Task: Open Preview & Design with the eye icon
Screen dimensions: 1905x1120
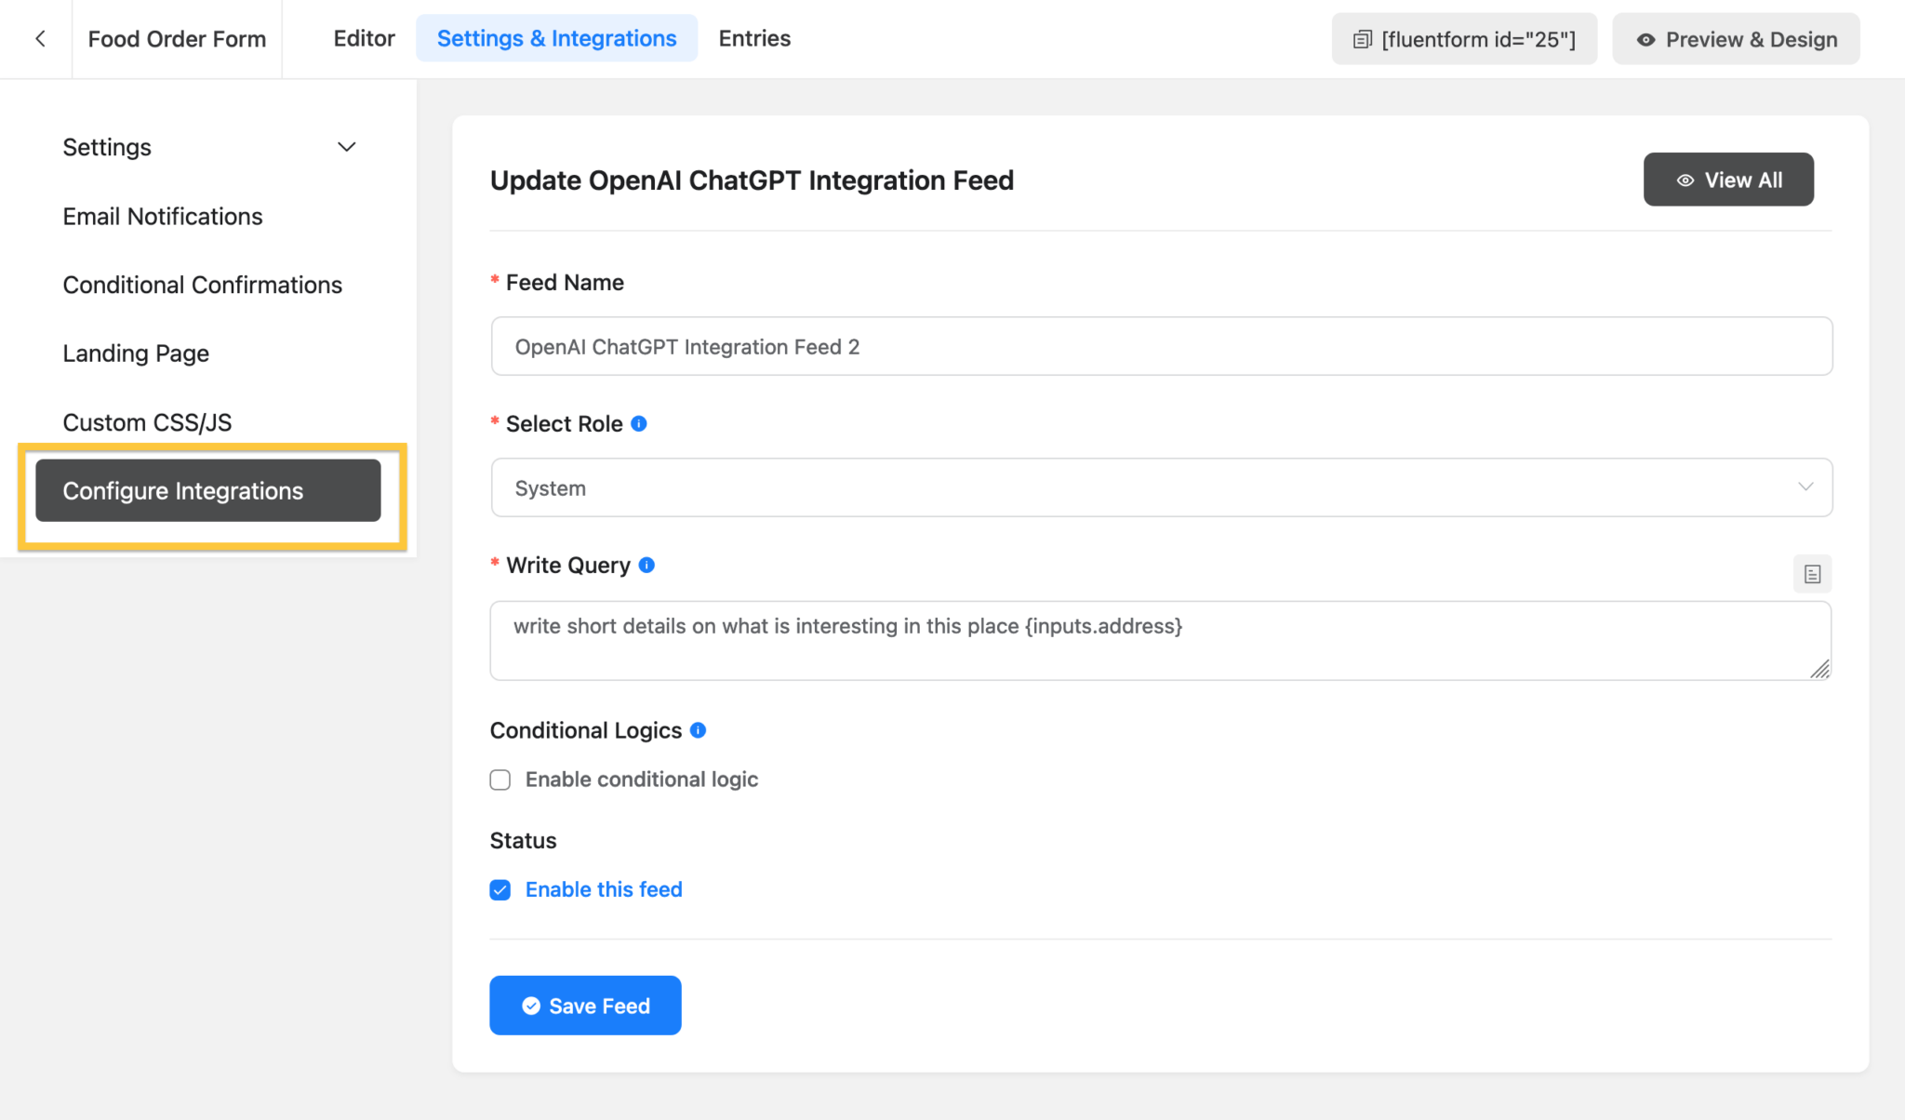Action: click(1645, 39)
